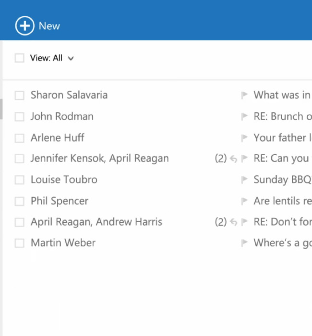Click the (2) count on Jennifer Kensok row

point(221,159)
